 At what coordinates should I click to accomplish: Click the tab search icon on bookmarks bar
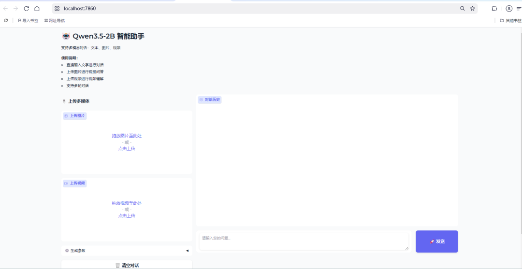point(6,21)
